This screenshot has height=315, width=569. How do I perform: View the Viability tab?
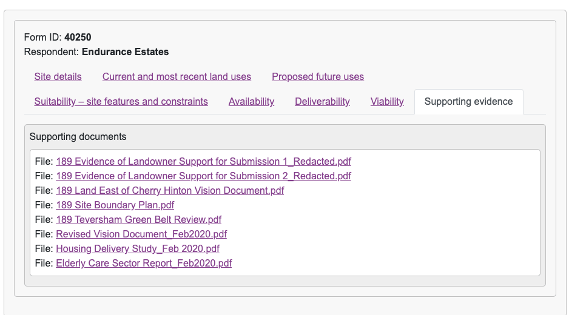pos(387,102)
